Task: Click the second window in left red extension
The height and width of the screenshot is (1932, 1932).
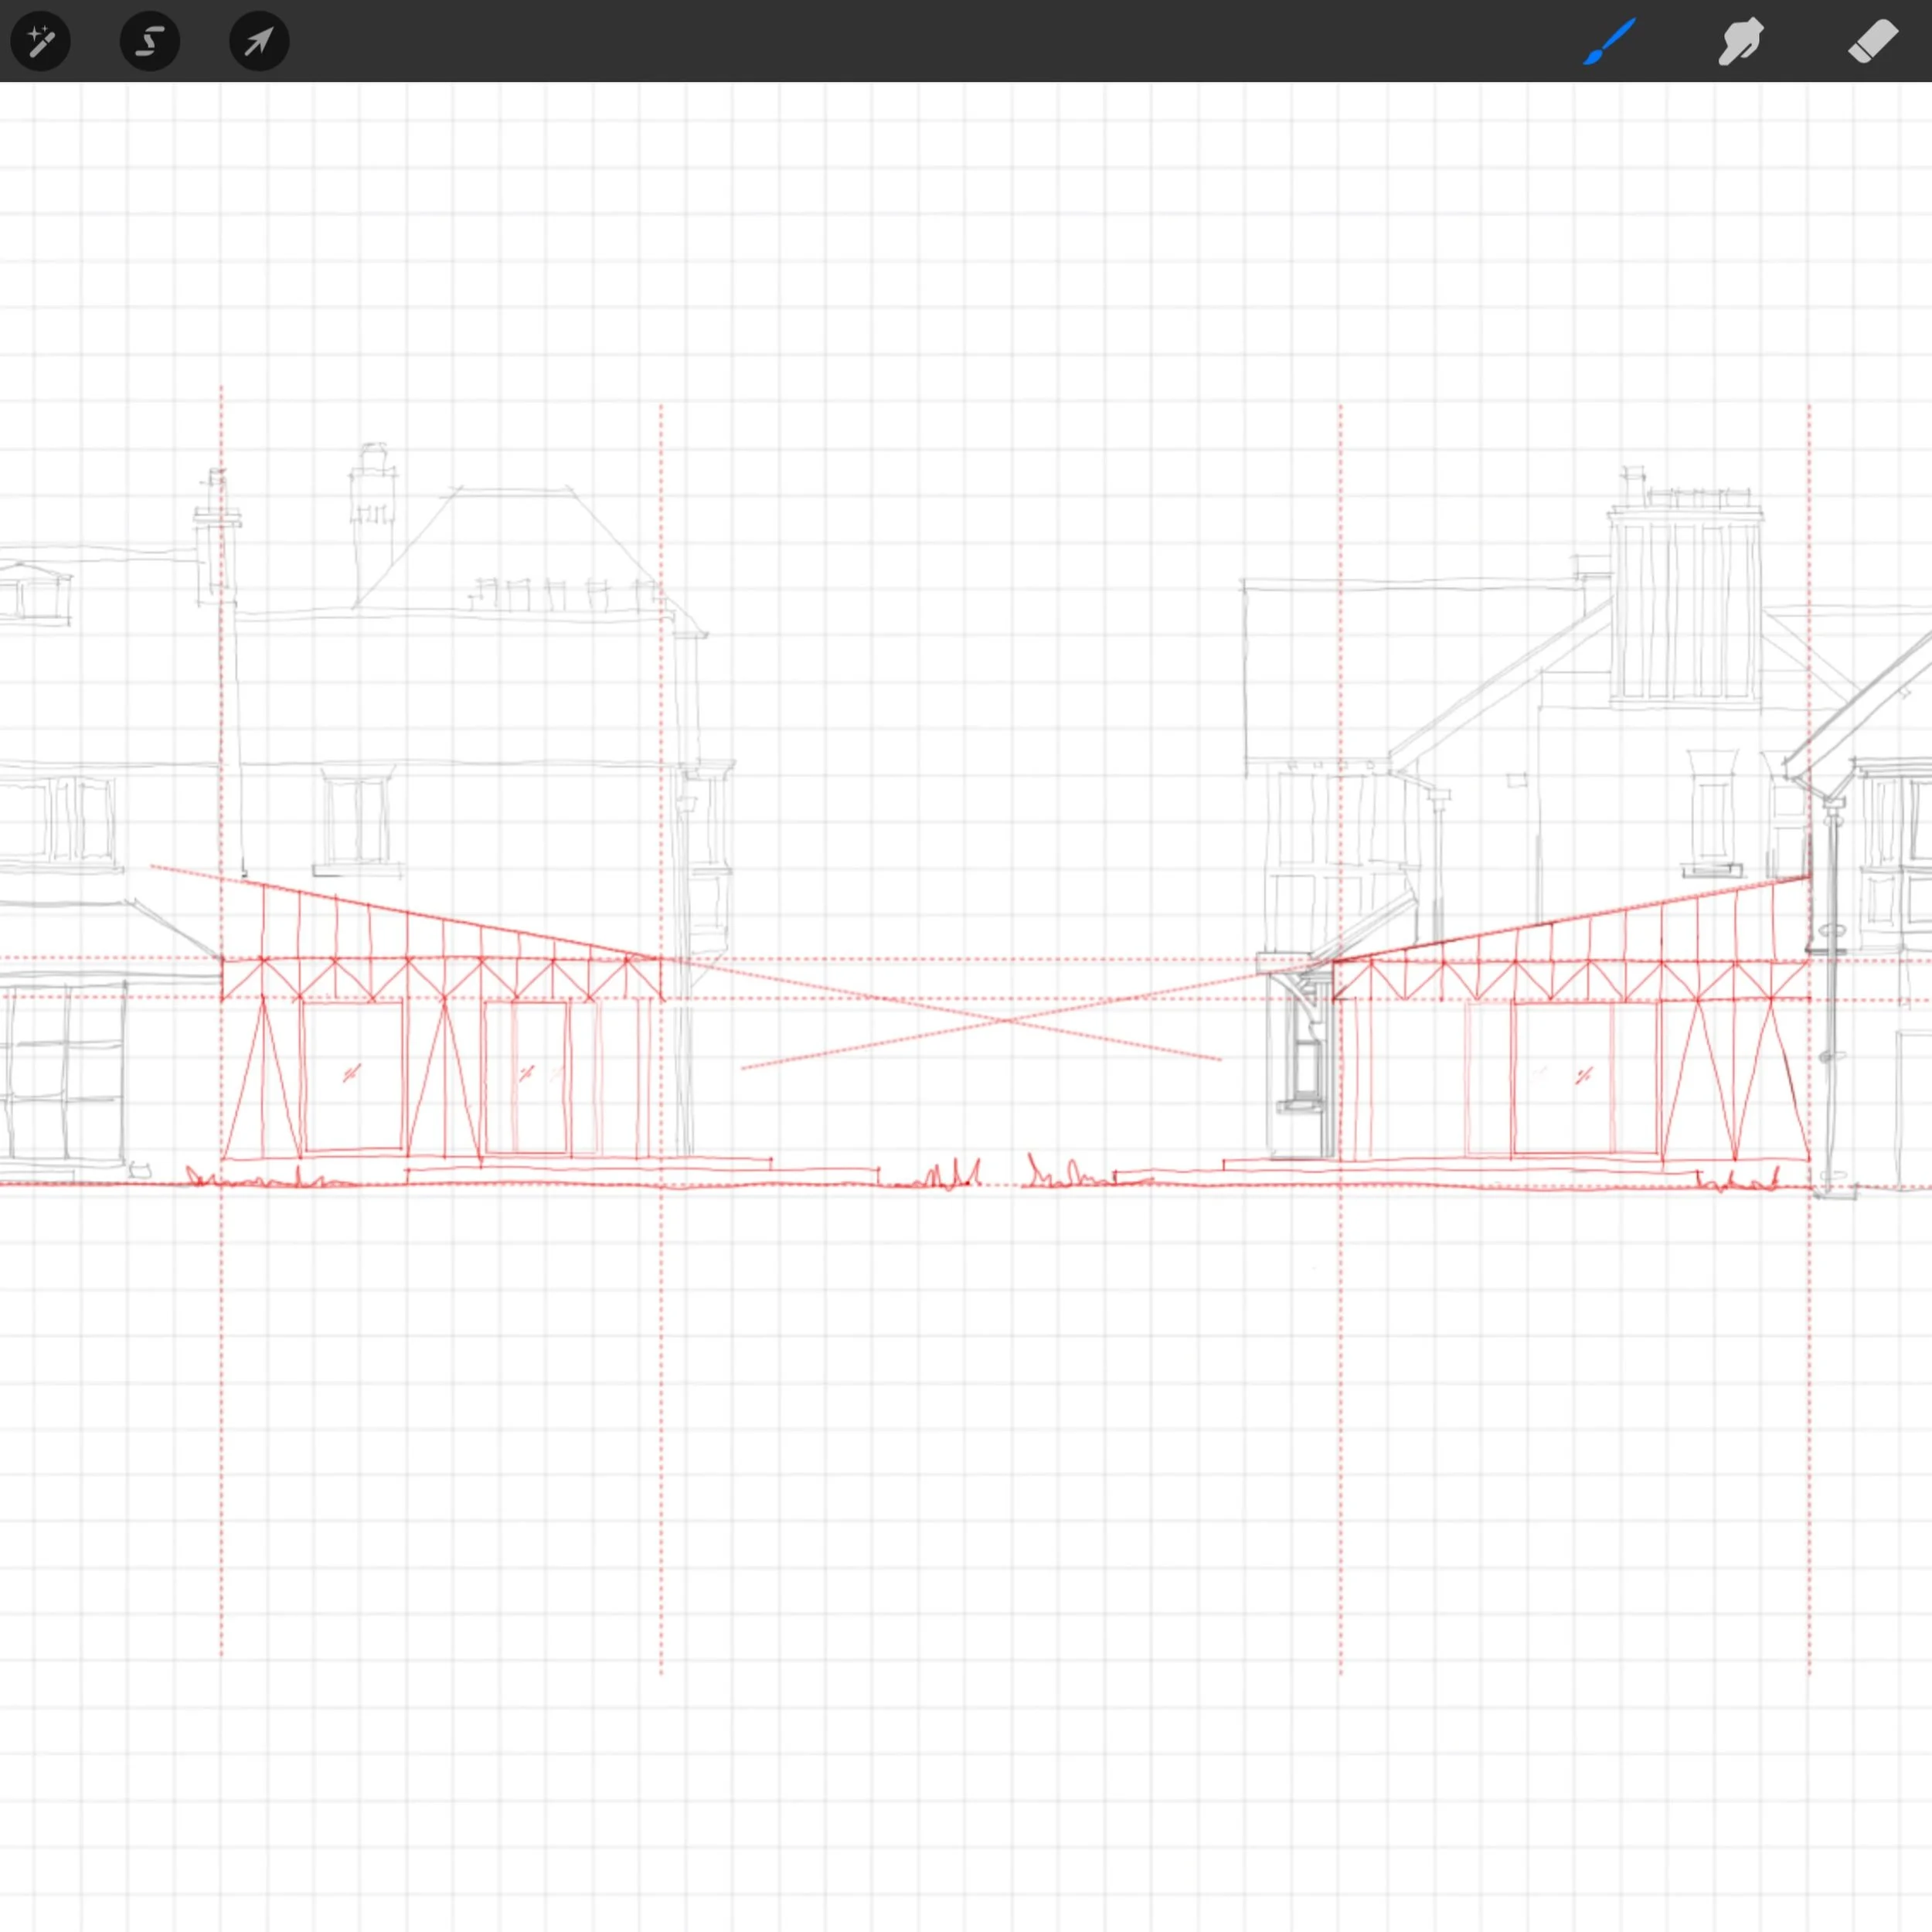Action: 526,1076
